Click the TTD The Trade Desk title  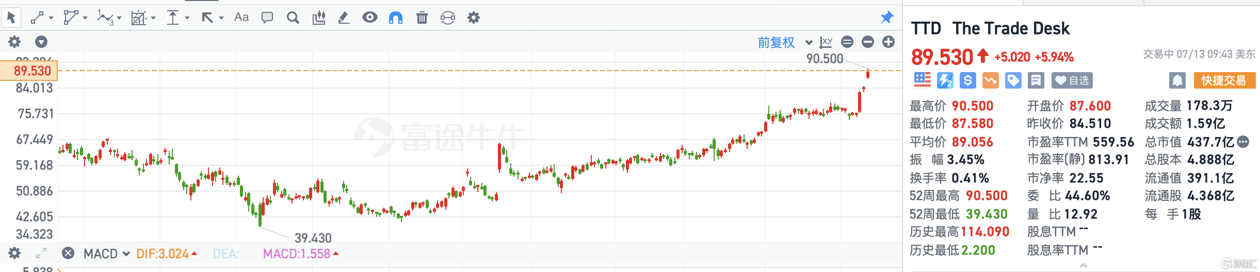(990, 28)
